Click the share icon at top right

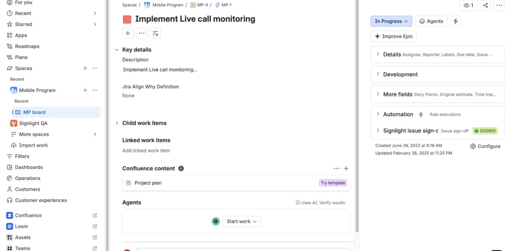485,5
